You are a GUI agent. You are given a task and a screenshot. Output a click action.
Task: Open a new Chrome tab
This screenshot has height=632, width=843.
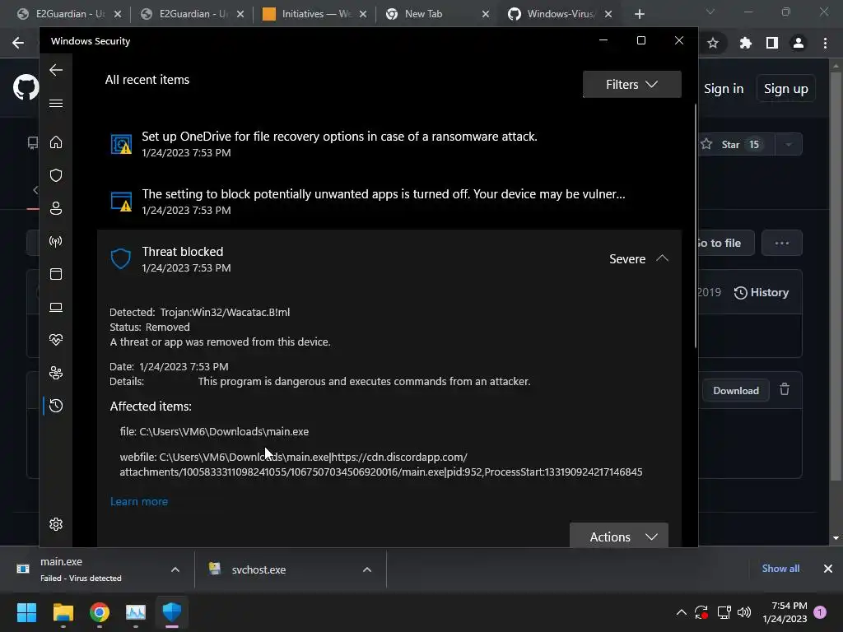coord(639,14)
